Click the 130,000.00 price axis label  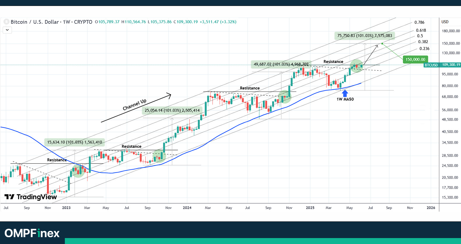click(451, 53)
